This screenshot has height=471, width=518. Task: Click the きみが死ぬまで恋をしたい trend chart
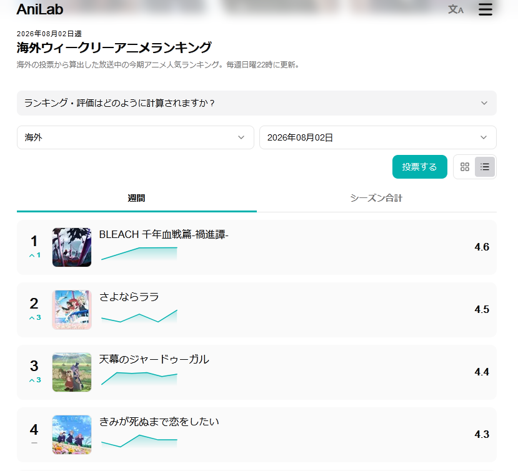click(x=139, y=441)
